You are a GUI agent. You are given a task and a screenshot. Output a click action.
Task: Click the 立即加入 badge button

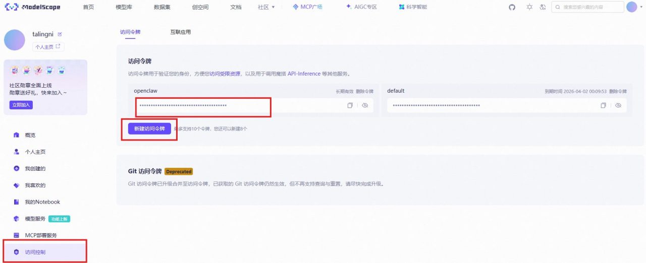point(21,105)
